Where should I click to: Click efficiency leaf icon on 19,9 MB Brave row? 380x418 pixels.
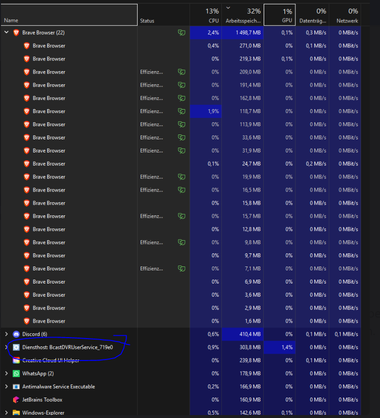click(181, 177)
